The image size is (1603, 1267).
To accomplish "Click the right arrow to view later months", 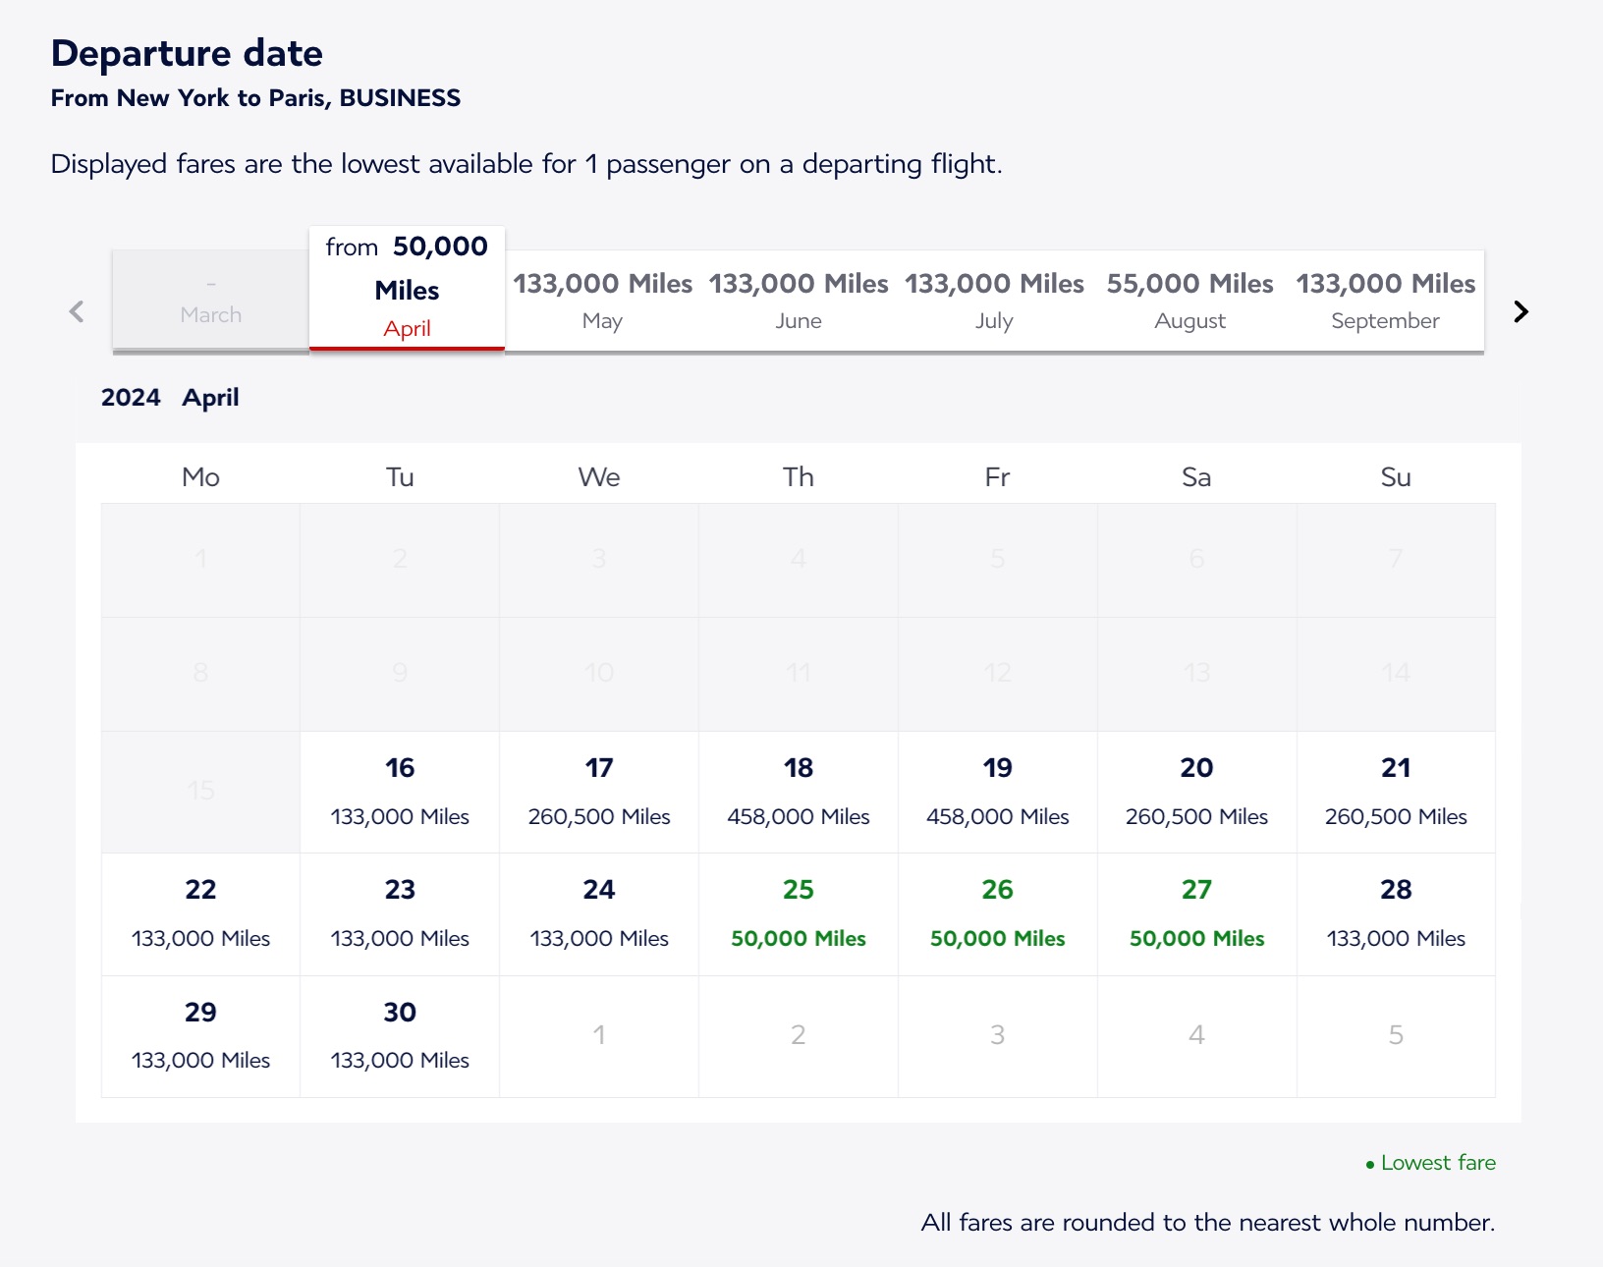I will click(x=1520, y=311).
